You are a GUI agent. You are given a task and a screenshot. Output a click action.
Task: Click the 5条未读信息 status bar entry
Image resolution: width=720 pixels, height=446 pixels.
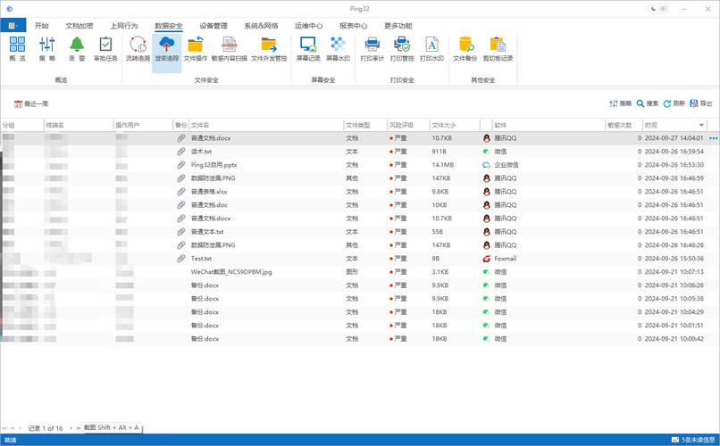tap(693, 440)
